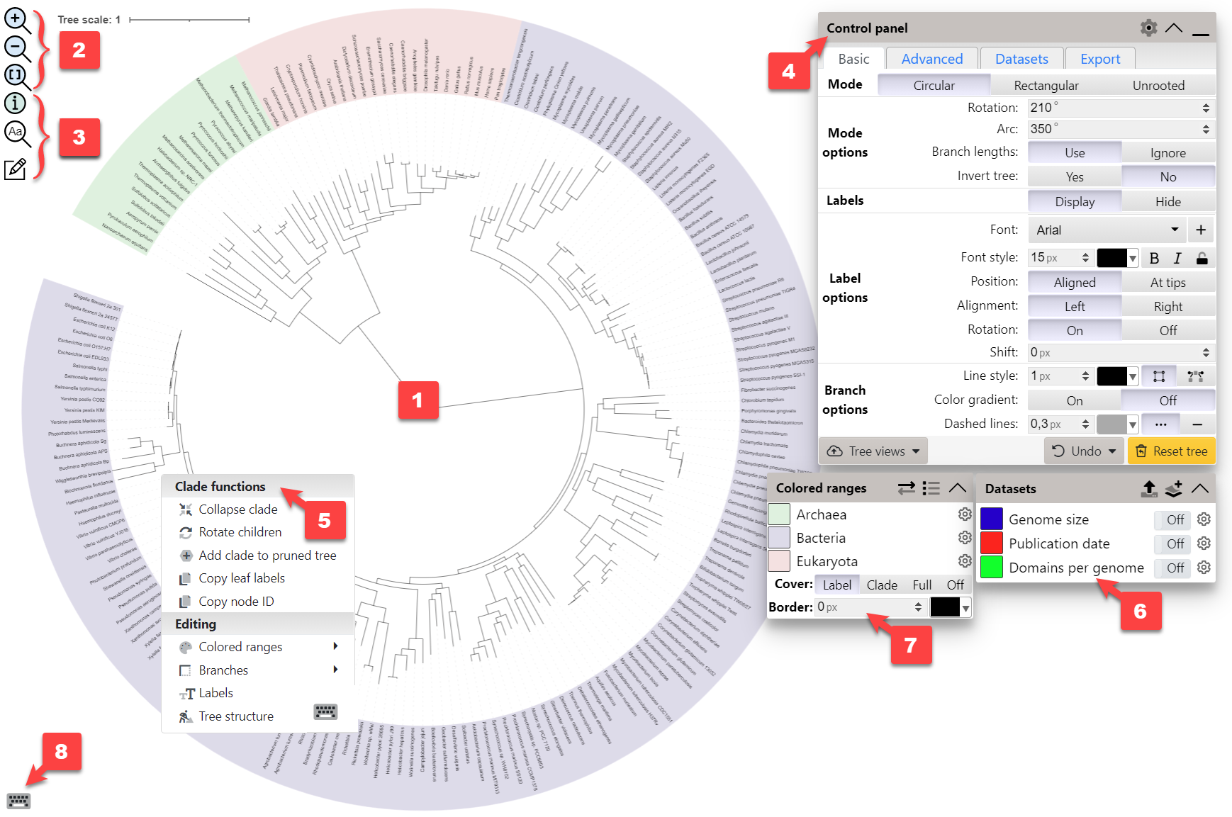Image resolution: width=1232 pixels, height=817 pixels.
Task: Open the Font Arial dropdown
Action: pyautogui.click(x=1107, y=230)
